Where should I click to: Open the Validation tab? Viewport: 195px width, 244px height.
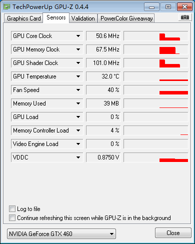[x=83, y=18]
